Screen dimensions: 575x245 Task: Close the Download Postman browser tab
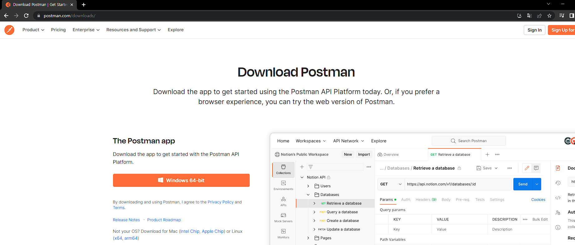[72, 5]
